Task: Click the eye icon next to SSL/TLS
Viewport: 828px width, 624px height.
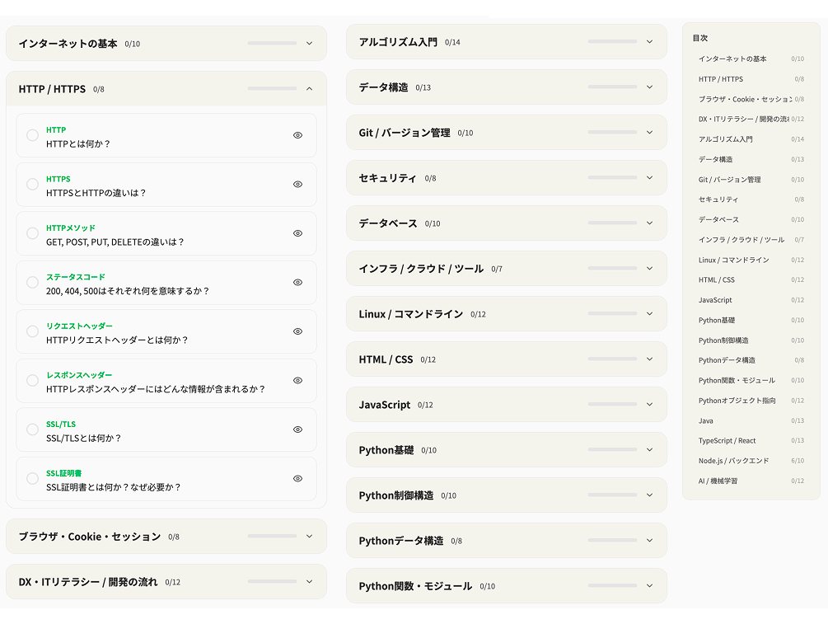Action: pyautogui.click(x=297, y=429)
